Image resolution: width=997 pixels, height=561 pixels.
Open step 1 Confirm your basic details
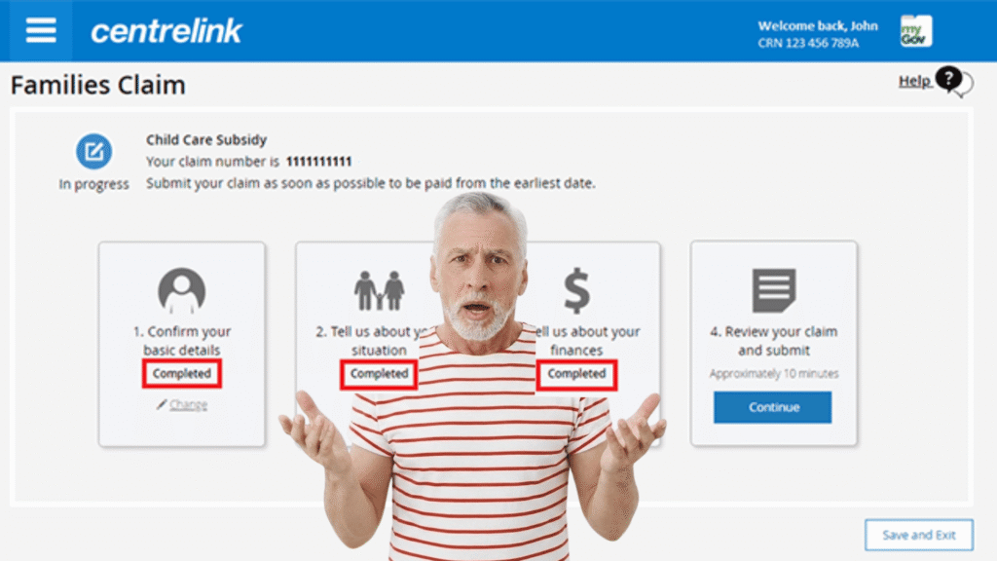[x=182, y=340]
